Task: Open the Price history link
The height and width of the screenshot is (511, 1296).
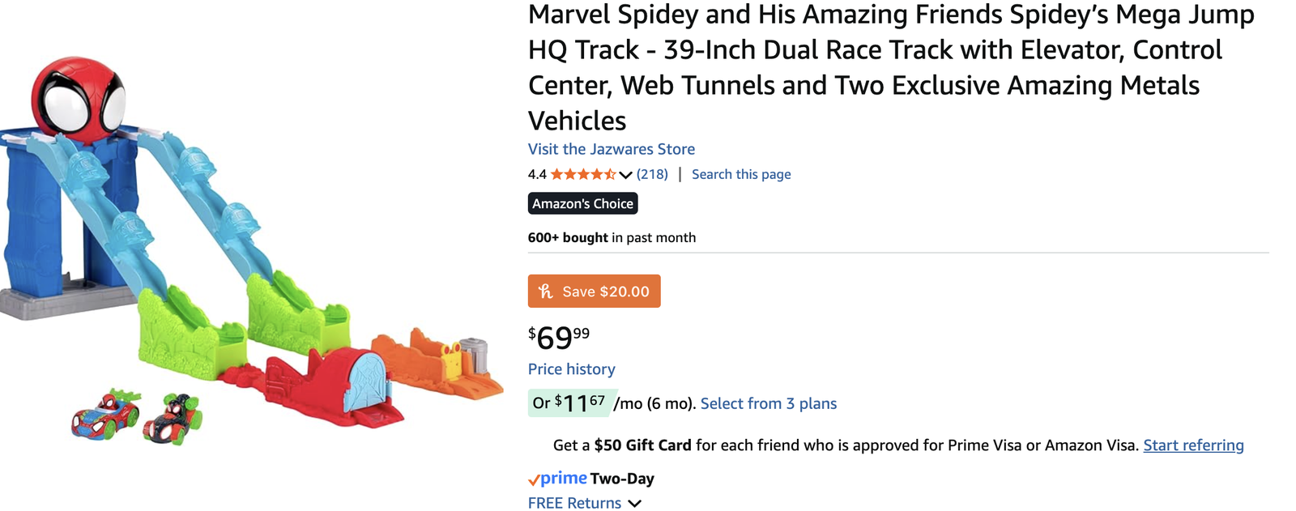Action: 571,369
